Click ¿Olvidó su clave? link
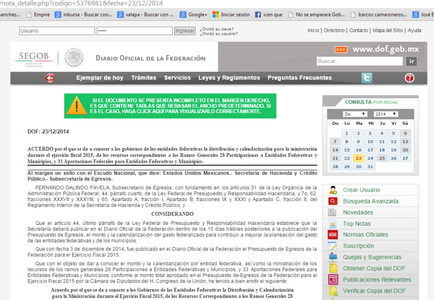 pyautogui.click(x=217, y=29)
